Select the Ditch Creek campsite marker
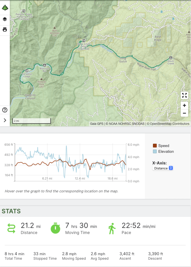 [171, 58]
